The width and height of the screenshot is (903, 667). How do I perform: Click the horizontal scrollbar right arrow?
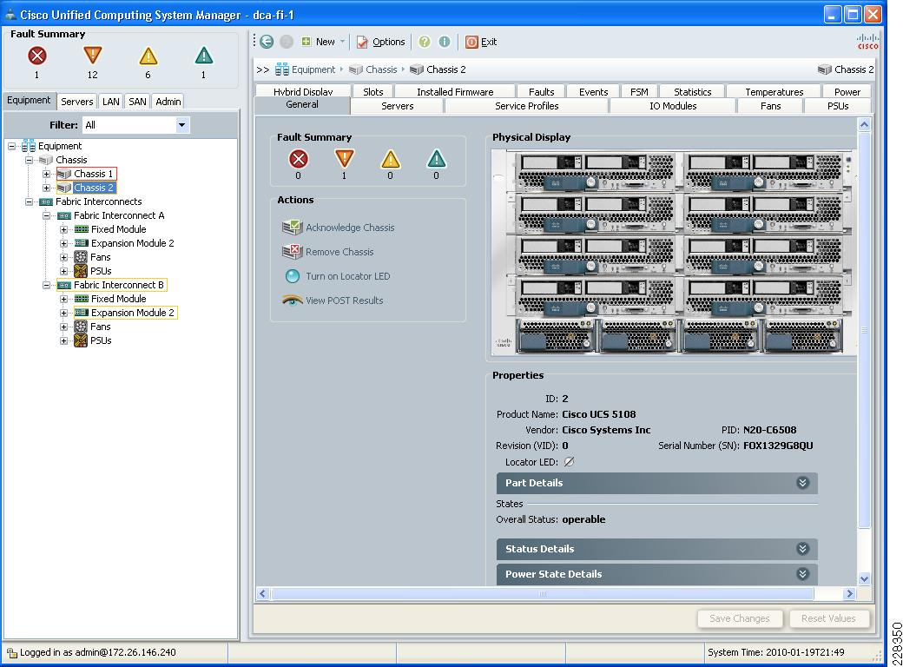[849, 593]
